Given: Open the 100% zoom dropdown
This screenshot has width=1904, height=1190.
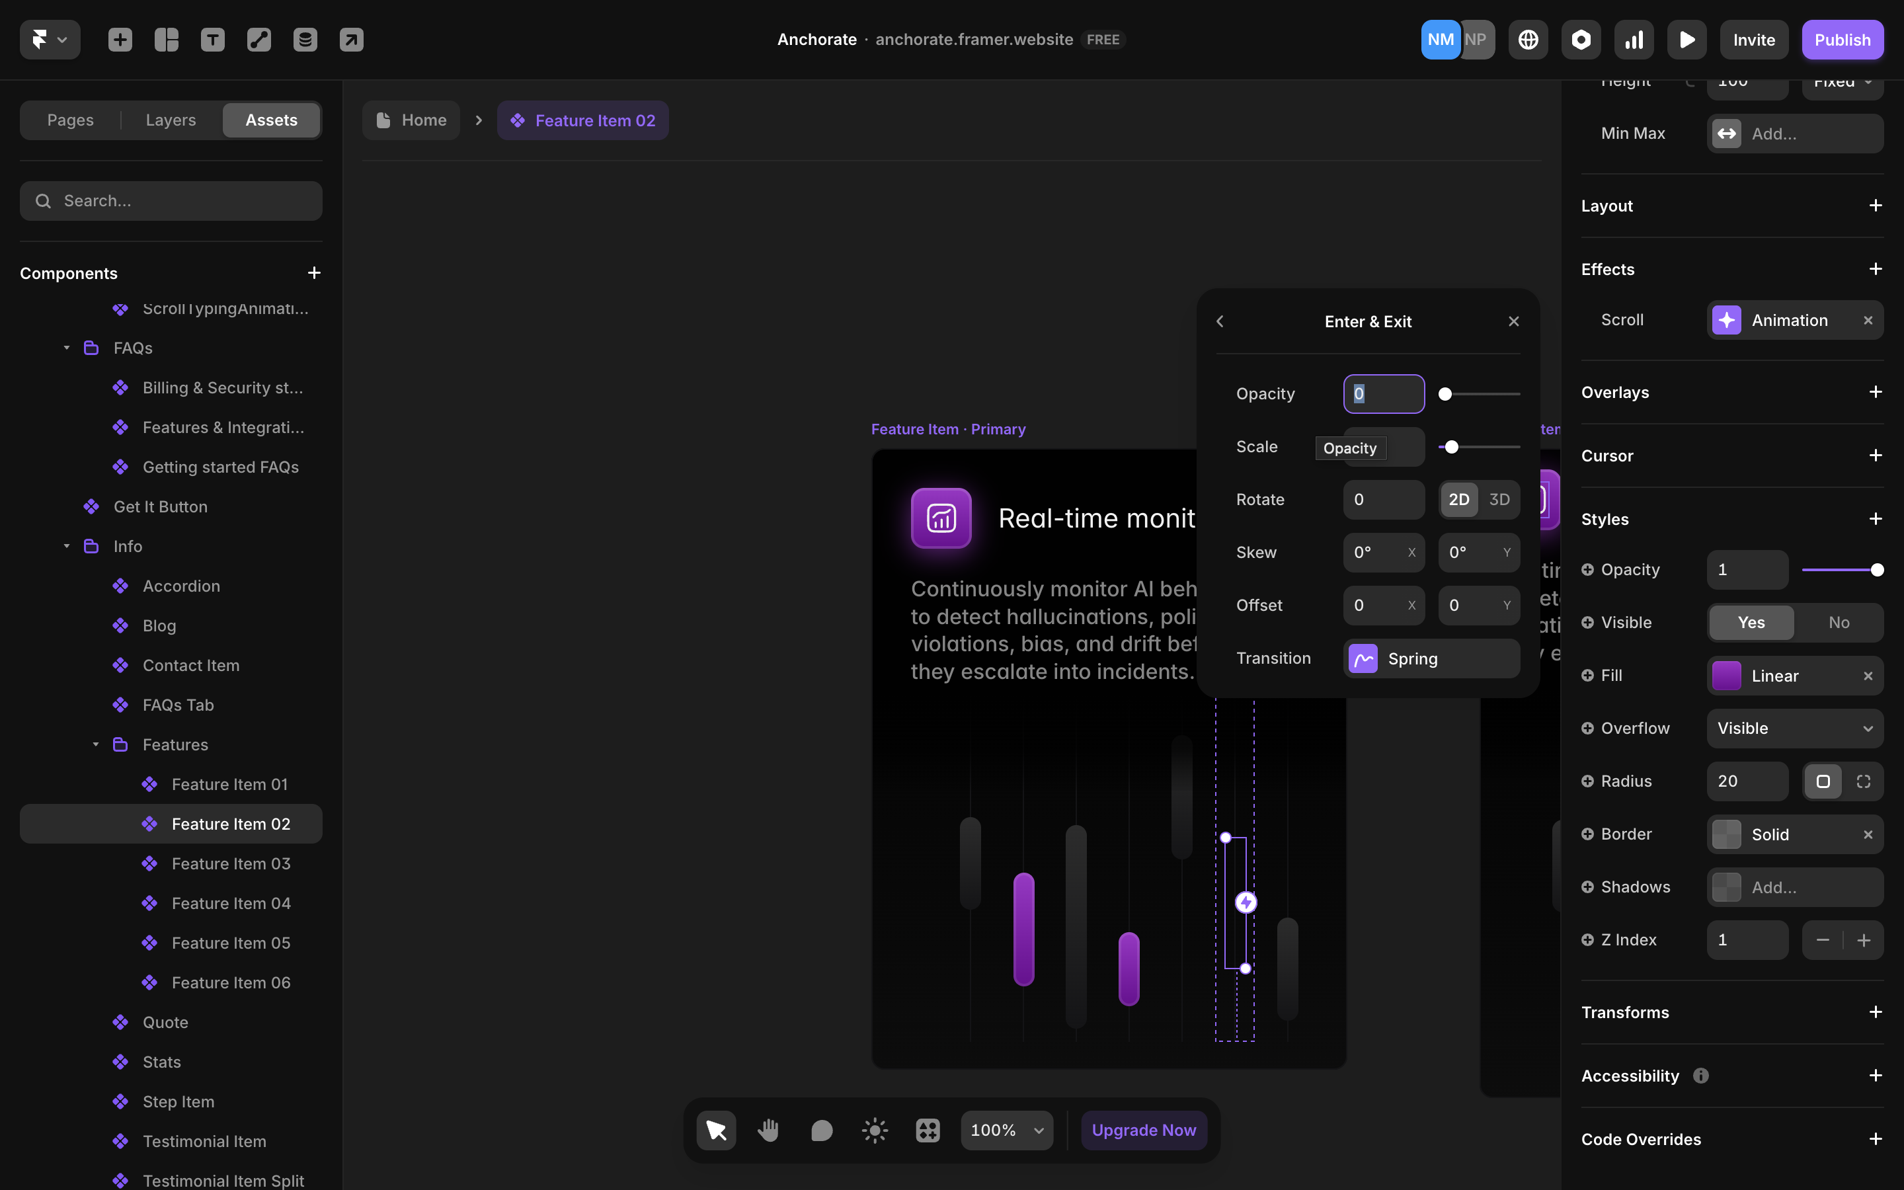Looking at the screenshot, I should [x=1006, y=1130].
